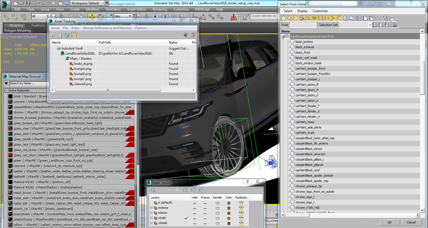Viewport: 428px width, 228px height.
Task: Set wheels layer as current checkbox
Action: click(186, 223)
